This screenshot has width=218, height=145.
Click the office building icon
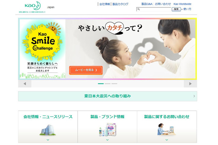(48, 130)
